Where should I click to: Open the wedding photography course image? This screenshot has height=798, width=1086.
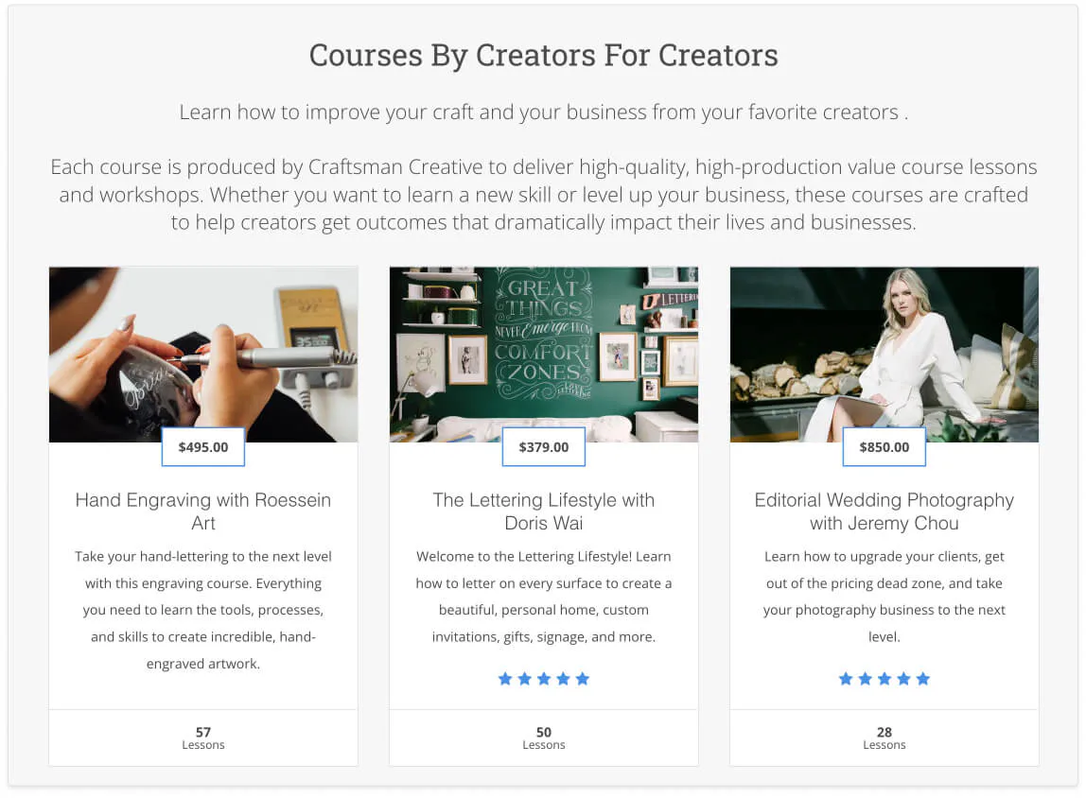point(885,355)
